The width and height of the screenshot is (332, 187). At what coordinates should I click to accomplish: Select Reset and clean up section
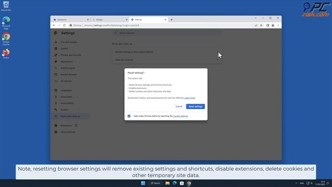pos(71,116)
